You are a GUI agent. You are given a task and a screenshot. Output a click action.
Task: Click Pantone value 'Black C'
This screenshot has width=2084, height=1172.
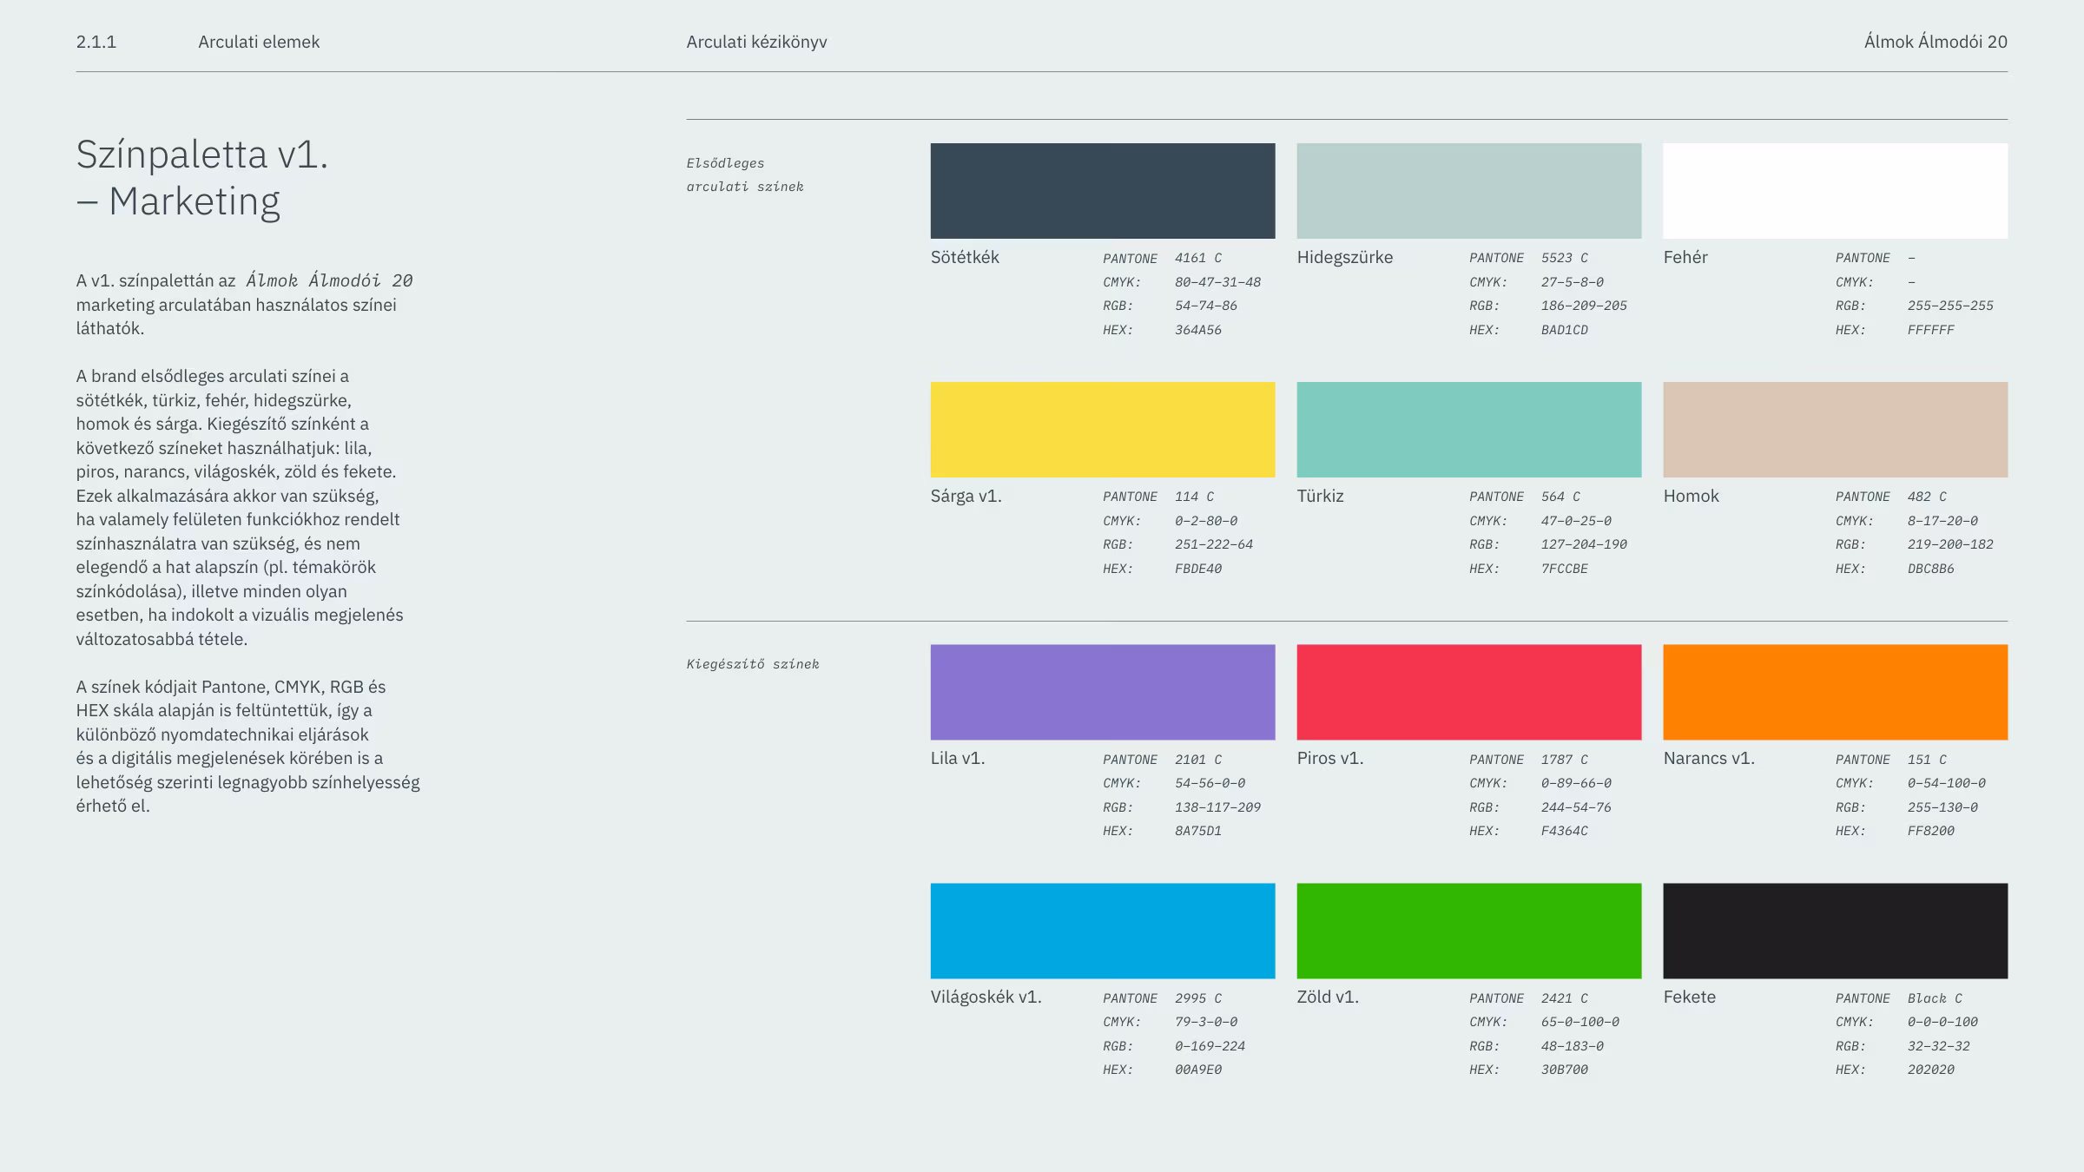pos(1936,998)
